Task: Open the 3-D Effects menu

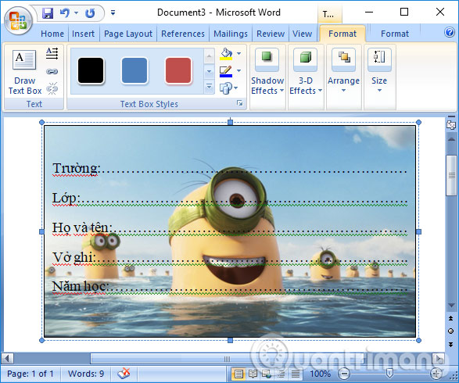Action: (x=306, y=72)
